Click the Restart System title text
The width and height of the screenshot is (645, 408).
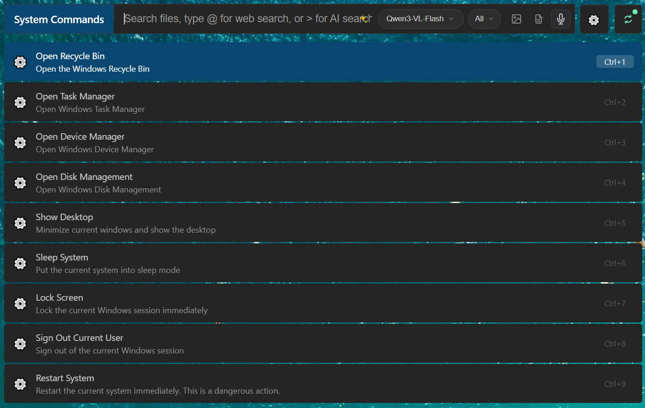click(x=65, y=378)
